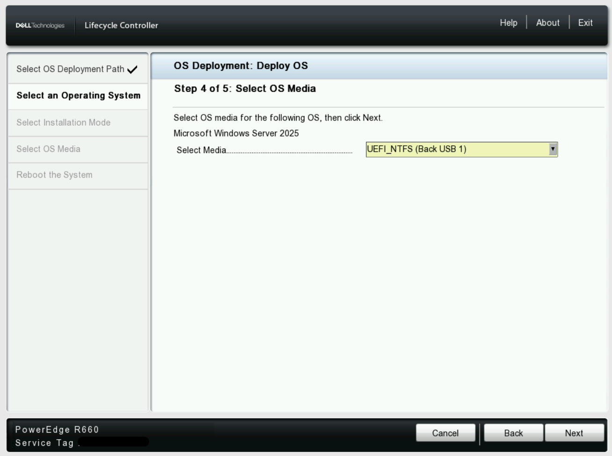Open the 'Select Installation Mode' step
This screenshot has height=456, width=612.
click(78, 123)
